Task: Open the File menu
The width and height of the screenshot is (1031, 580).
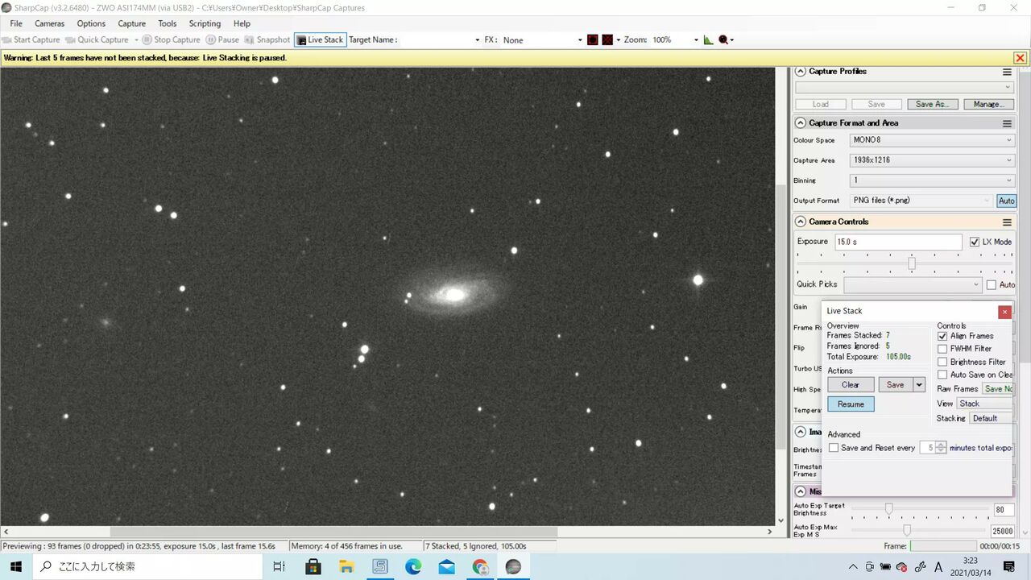Action: pos(16,23)
